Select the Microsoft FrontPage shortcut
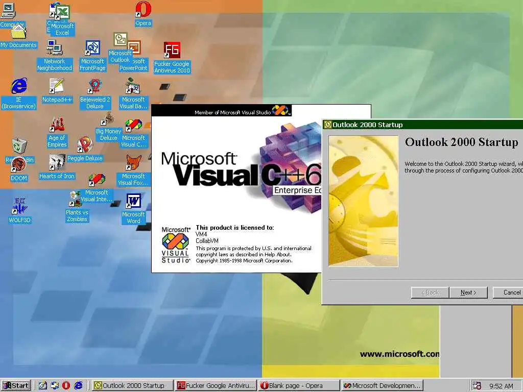This screenshot has height=392, width=523. pyautogui.click(x=92, y=56)
